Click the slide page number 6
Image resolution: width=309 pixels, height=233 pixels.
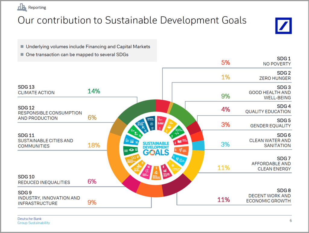(291, 221)
